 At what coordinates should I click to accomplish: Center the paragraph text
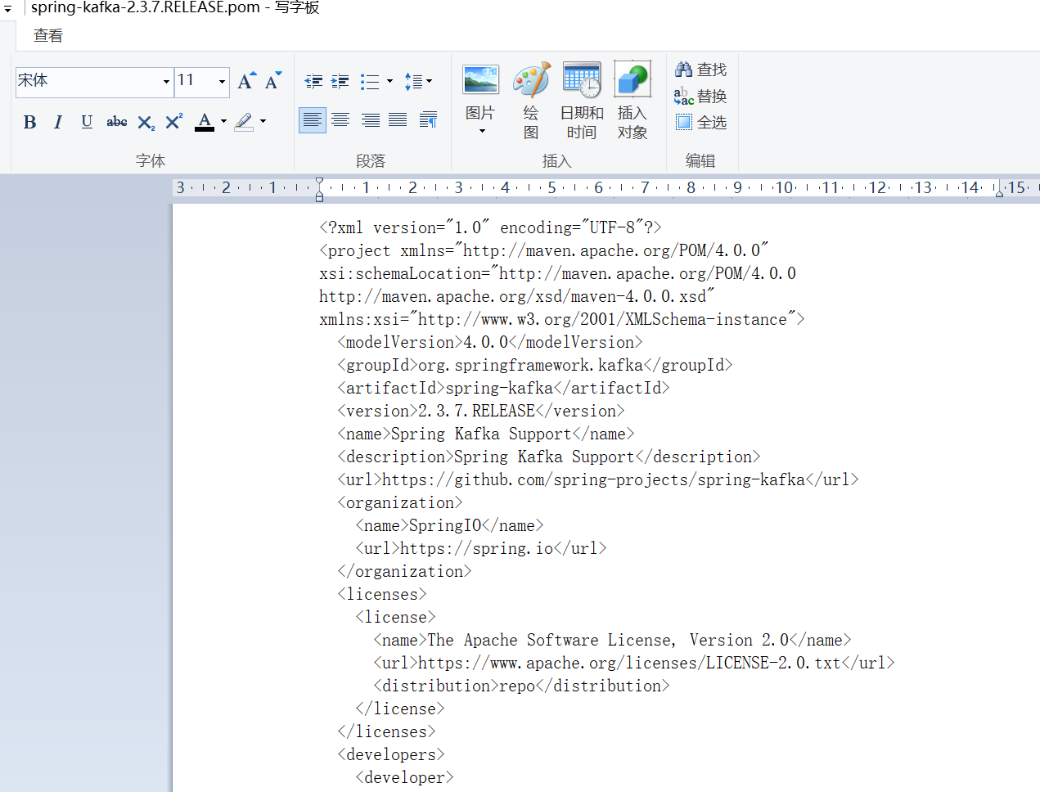[340, 120]
